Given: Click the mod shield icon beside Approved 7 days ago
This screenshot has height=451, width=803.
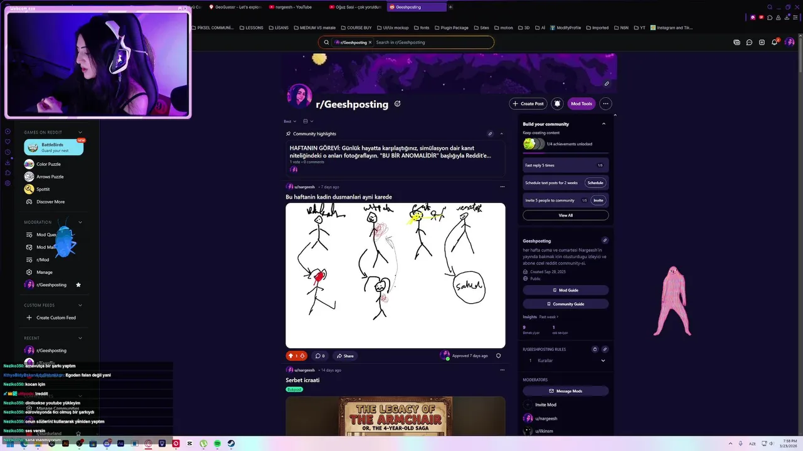Looking at the screenshot, I should (498, 356).
